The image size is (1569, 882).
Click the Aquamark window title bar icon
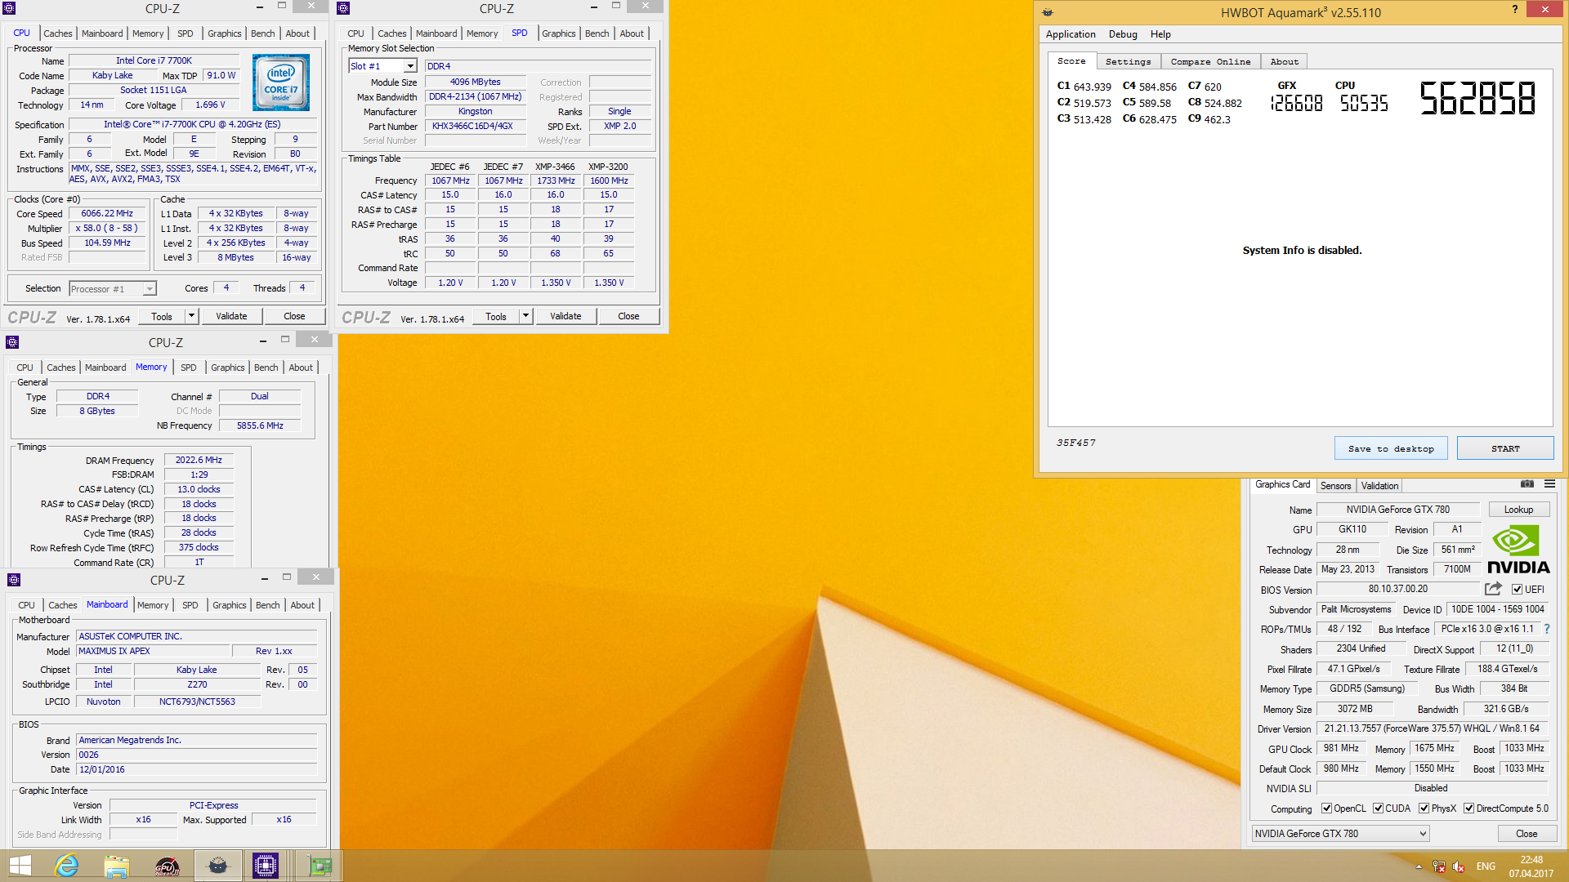tap(1048, 12)
